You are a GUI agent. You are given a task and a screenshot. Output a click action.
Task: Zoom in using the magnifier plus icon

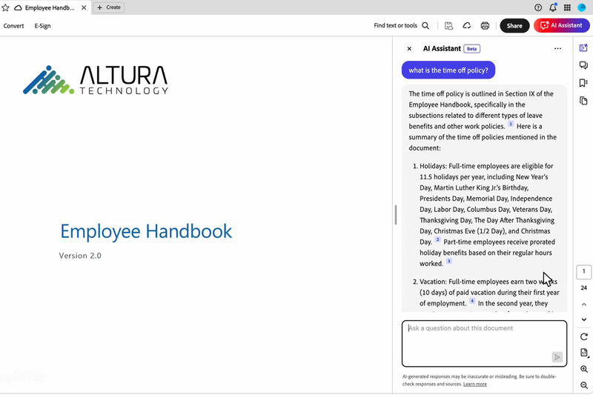tap(584, 369)
